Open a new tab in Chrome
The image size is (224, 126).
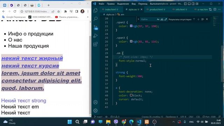(x=49, y=5)
